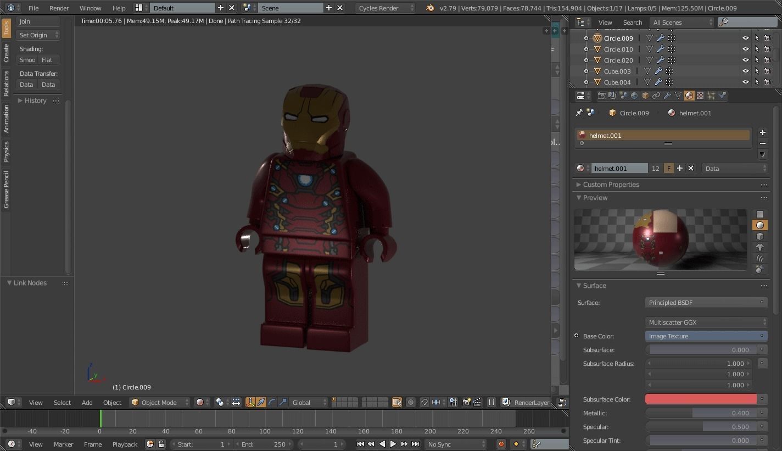Open the Render properties tab icon

(x=601, y=96)
